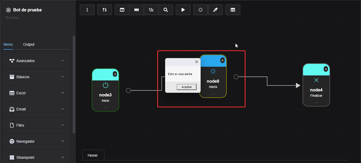Image resolution: width=361 pixels, height=163 pixels.
Task: Click the star icon next to Home
Action: pyautogui.click(x=7, y=18)
